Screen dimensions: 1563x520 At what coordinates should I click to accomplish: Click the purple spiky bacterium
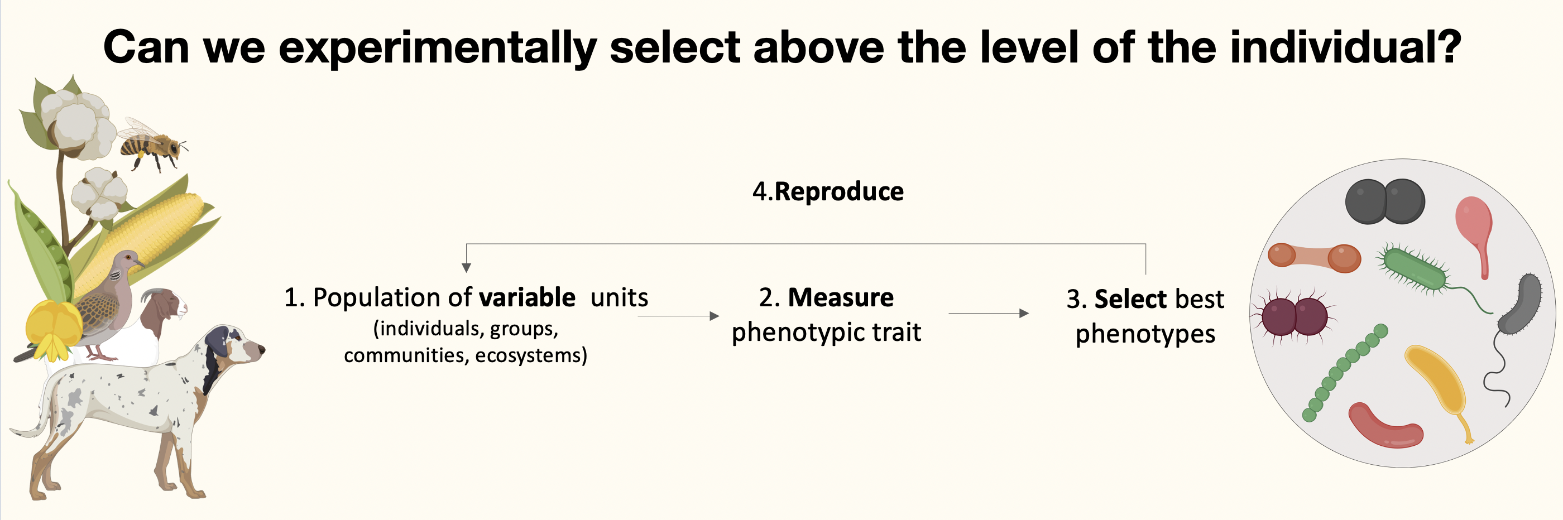(1294, 316)
